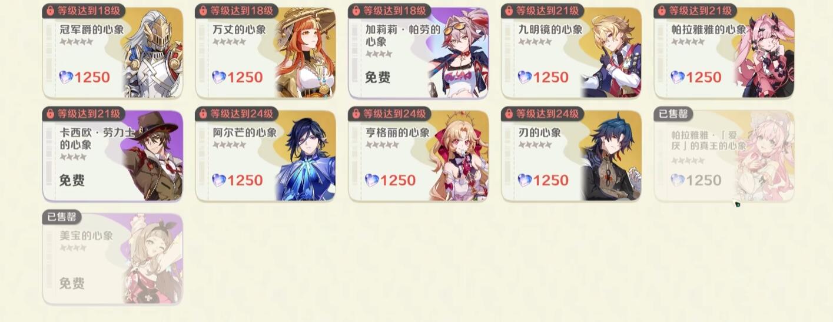Viewport: 833px width, 322px height.
Task: Click the lock icon on 刃的心象 card
Action: click(x=510, y=114)
